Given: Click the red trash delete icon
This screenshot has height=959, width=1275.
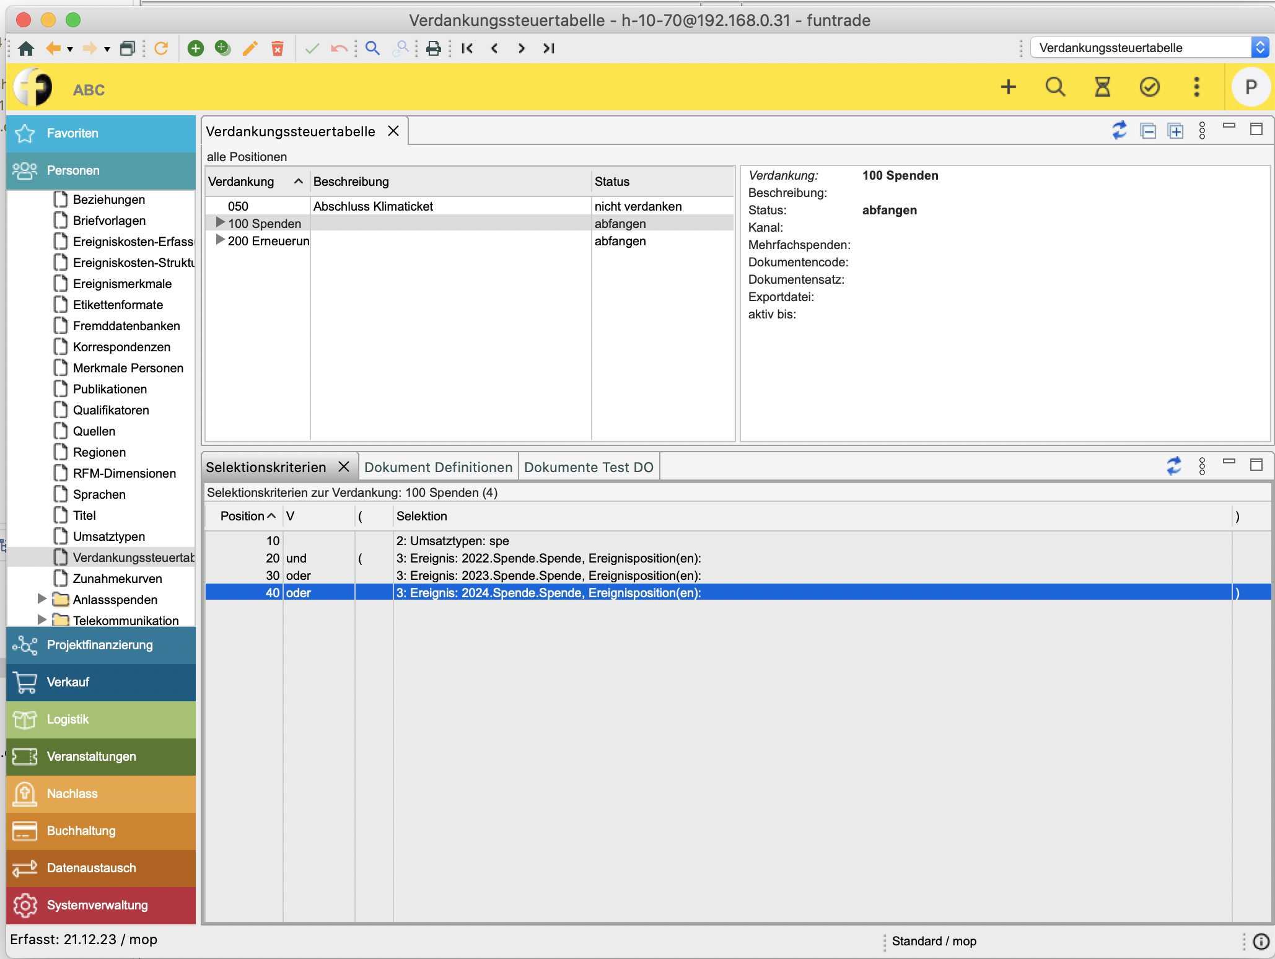Looking at the screenshot, I should pyautogui.click(x=278, y=48).
